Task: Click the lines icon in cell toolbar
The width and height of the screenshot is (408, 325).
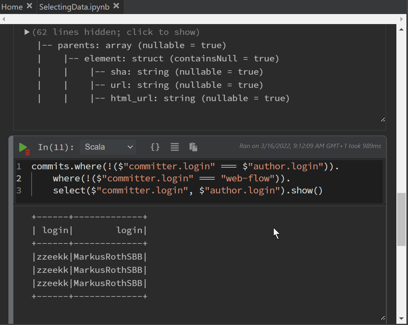Action: (x=174, y=147)
